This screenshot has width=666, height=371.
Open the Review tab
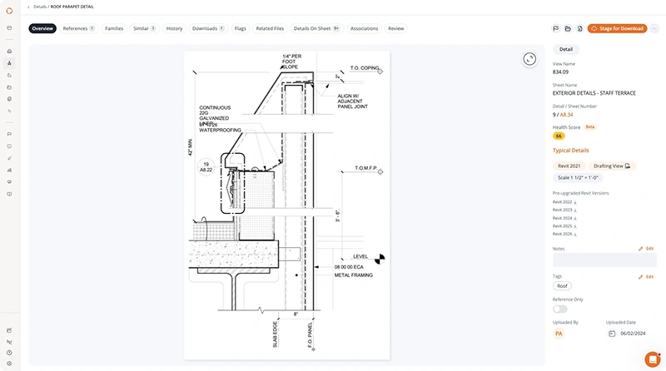click(x=396, y=28)
